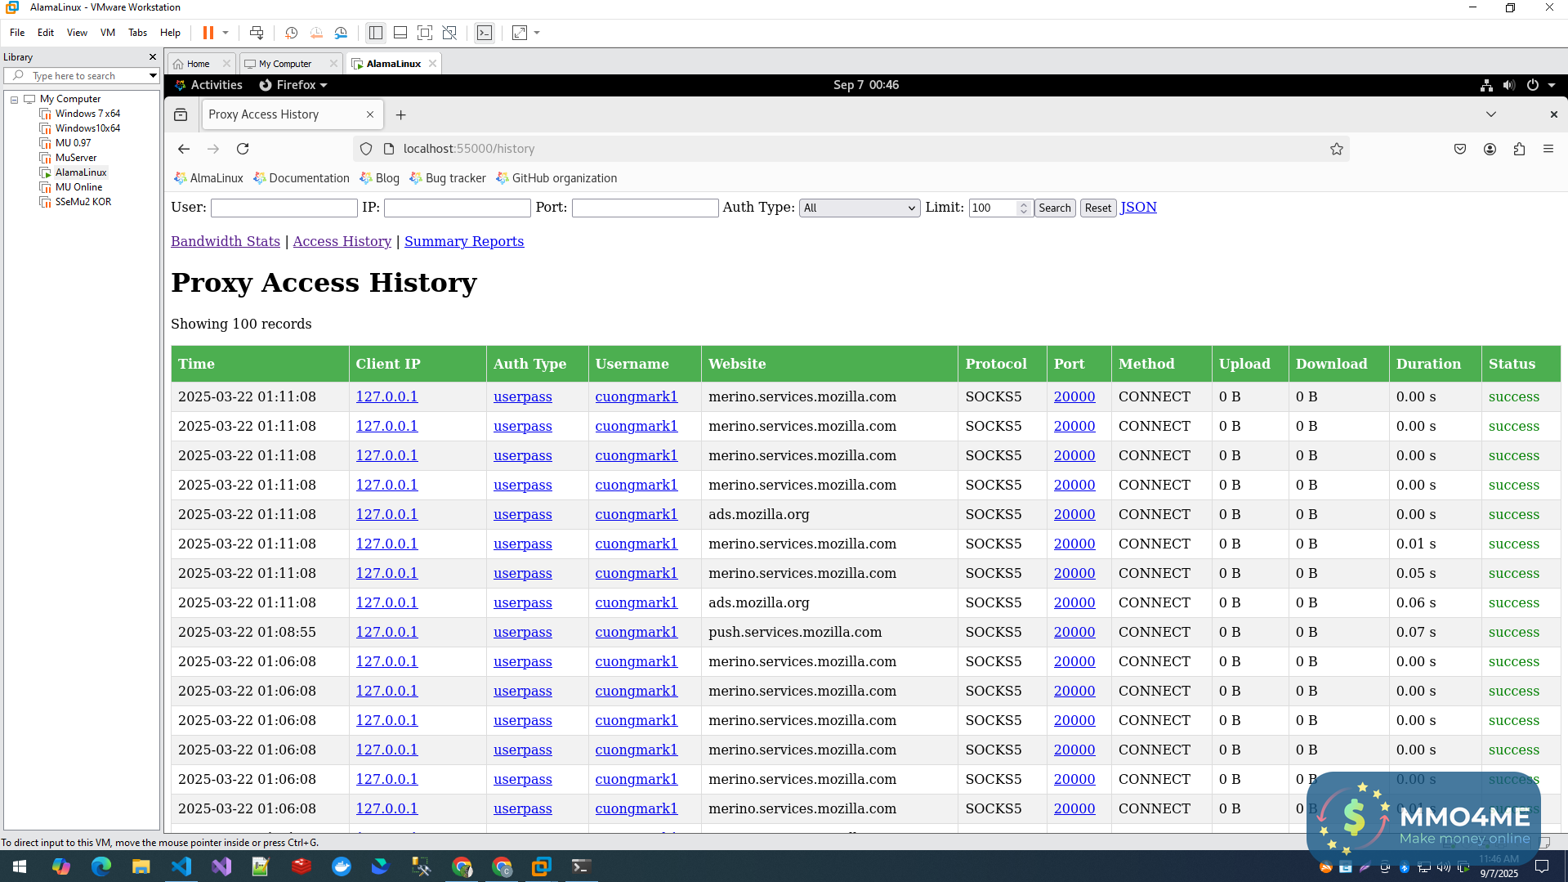Open the Firefox account profile icon
The width and height of the screenshot is (1568, 882).
point(1490,149)
